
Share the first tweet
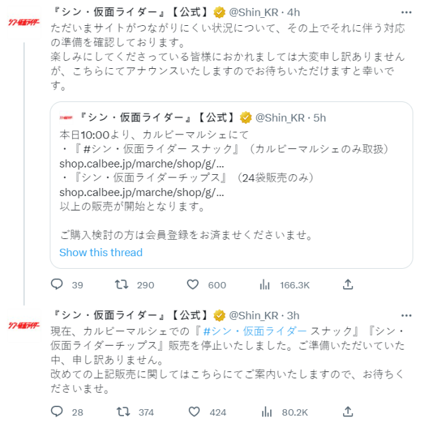point(347,285)
